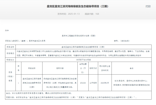Click the 标段名称 column header

(32, 68)
